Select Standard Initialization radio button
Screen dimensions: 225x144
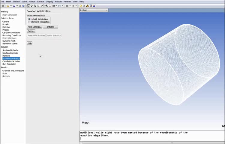[x=29, y=22]
